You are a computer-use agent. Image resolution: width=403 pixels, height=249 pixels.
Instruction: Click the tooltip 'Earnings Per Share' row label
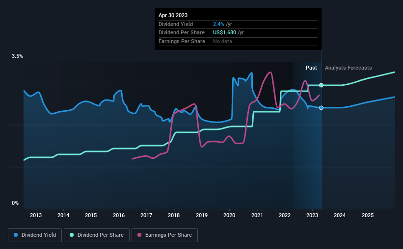(x=182, y=41)
